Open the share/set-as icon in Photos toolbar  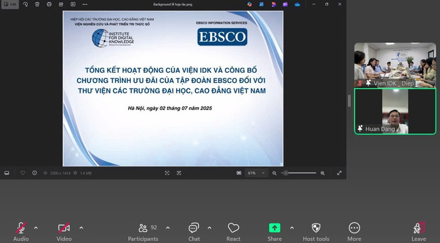click(61, 4)
